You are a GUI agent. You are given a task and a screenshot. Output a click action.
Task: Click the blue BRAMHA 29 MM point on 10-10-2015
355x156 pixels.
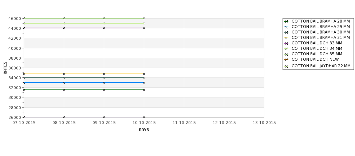click(144, 83)
